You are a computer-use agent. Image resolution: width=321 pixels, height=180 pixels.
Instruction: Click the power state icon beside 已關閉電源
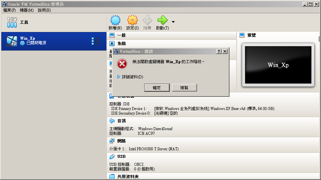(x=22, y=43)
